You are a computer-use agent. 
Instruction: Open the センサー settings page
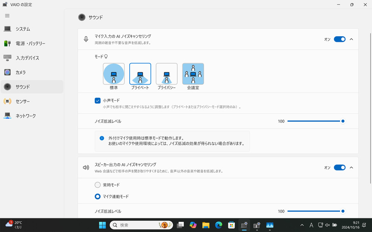(32, 101)
